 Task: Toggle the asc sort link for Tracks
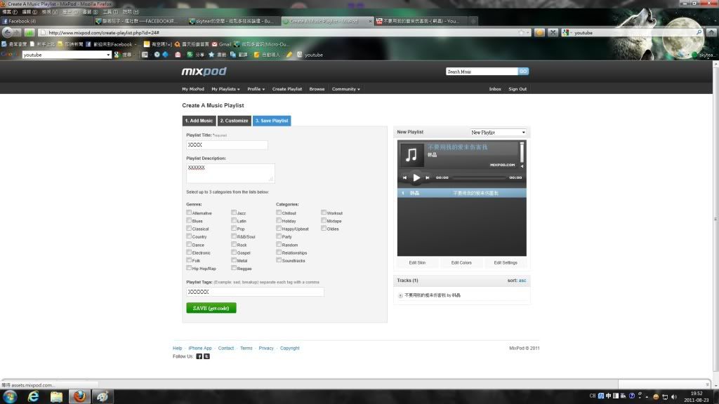pyautogui.click(x=522, y=281)
